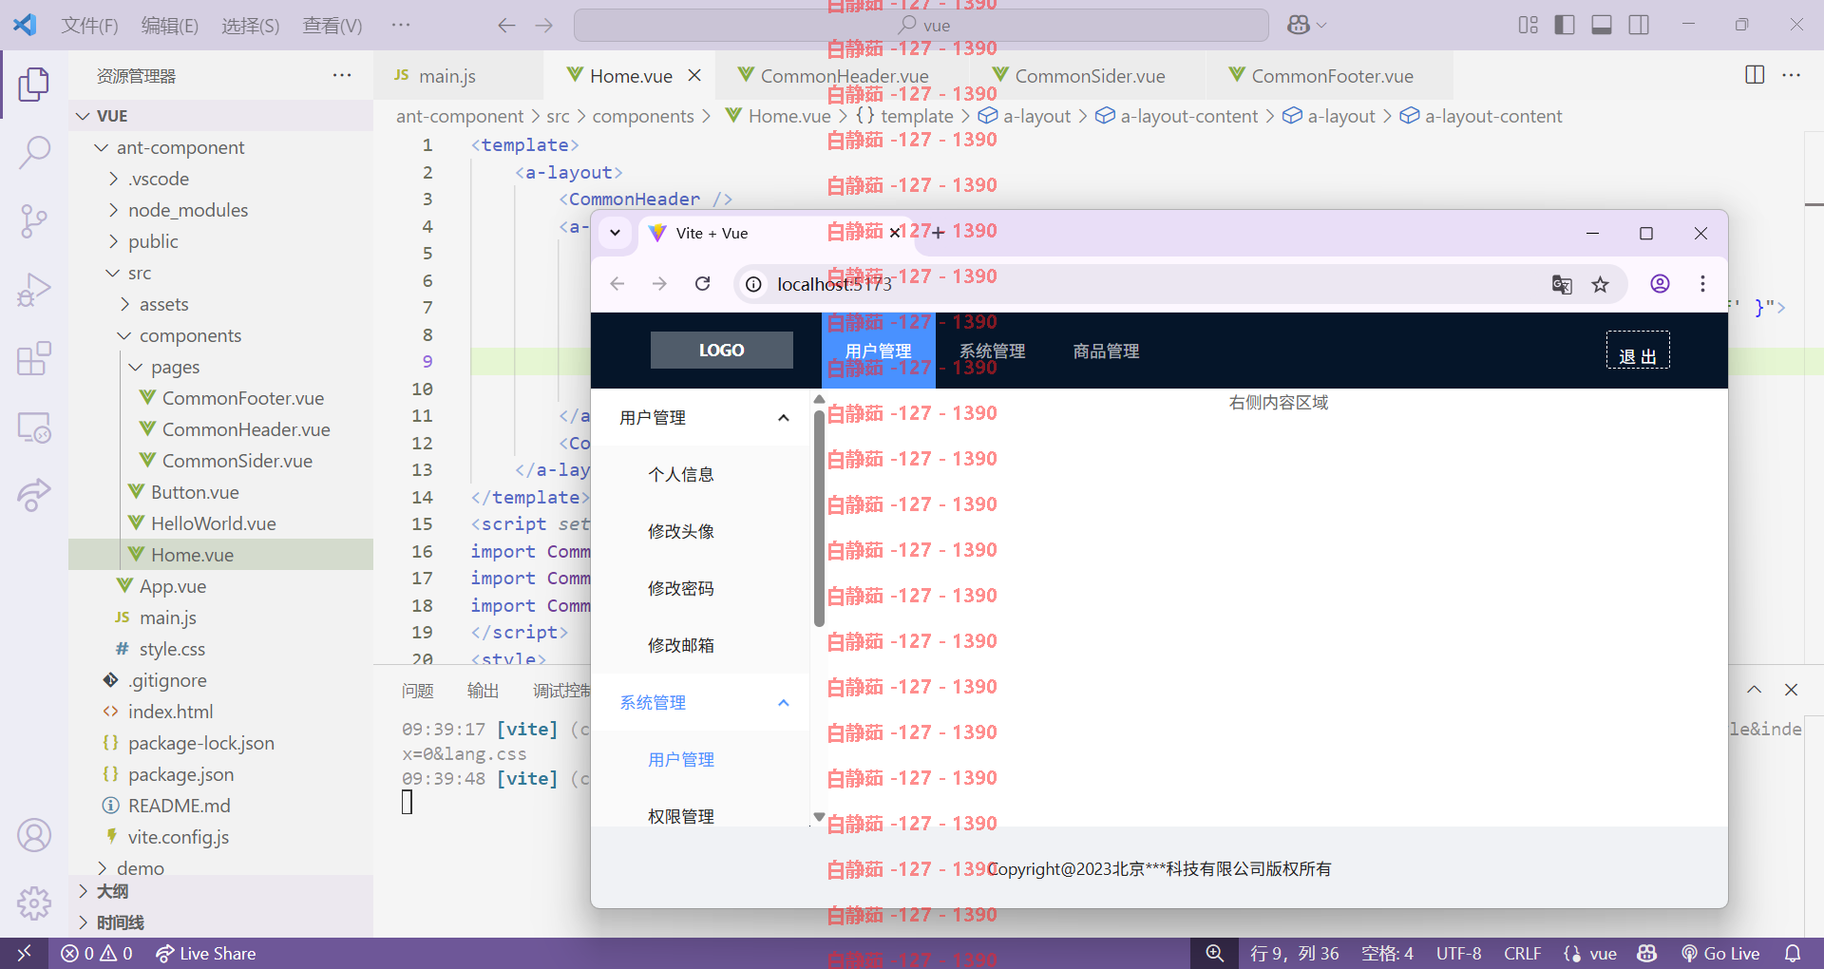This screenshot has width=1824, height=969.
Task: Click the site information icon beside localhost
Action: (x=753, y=284)
